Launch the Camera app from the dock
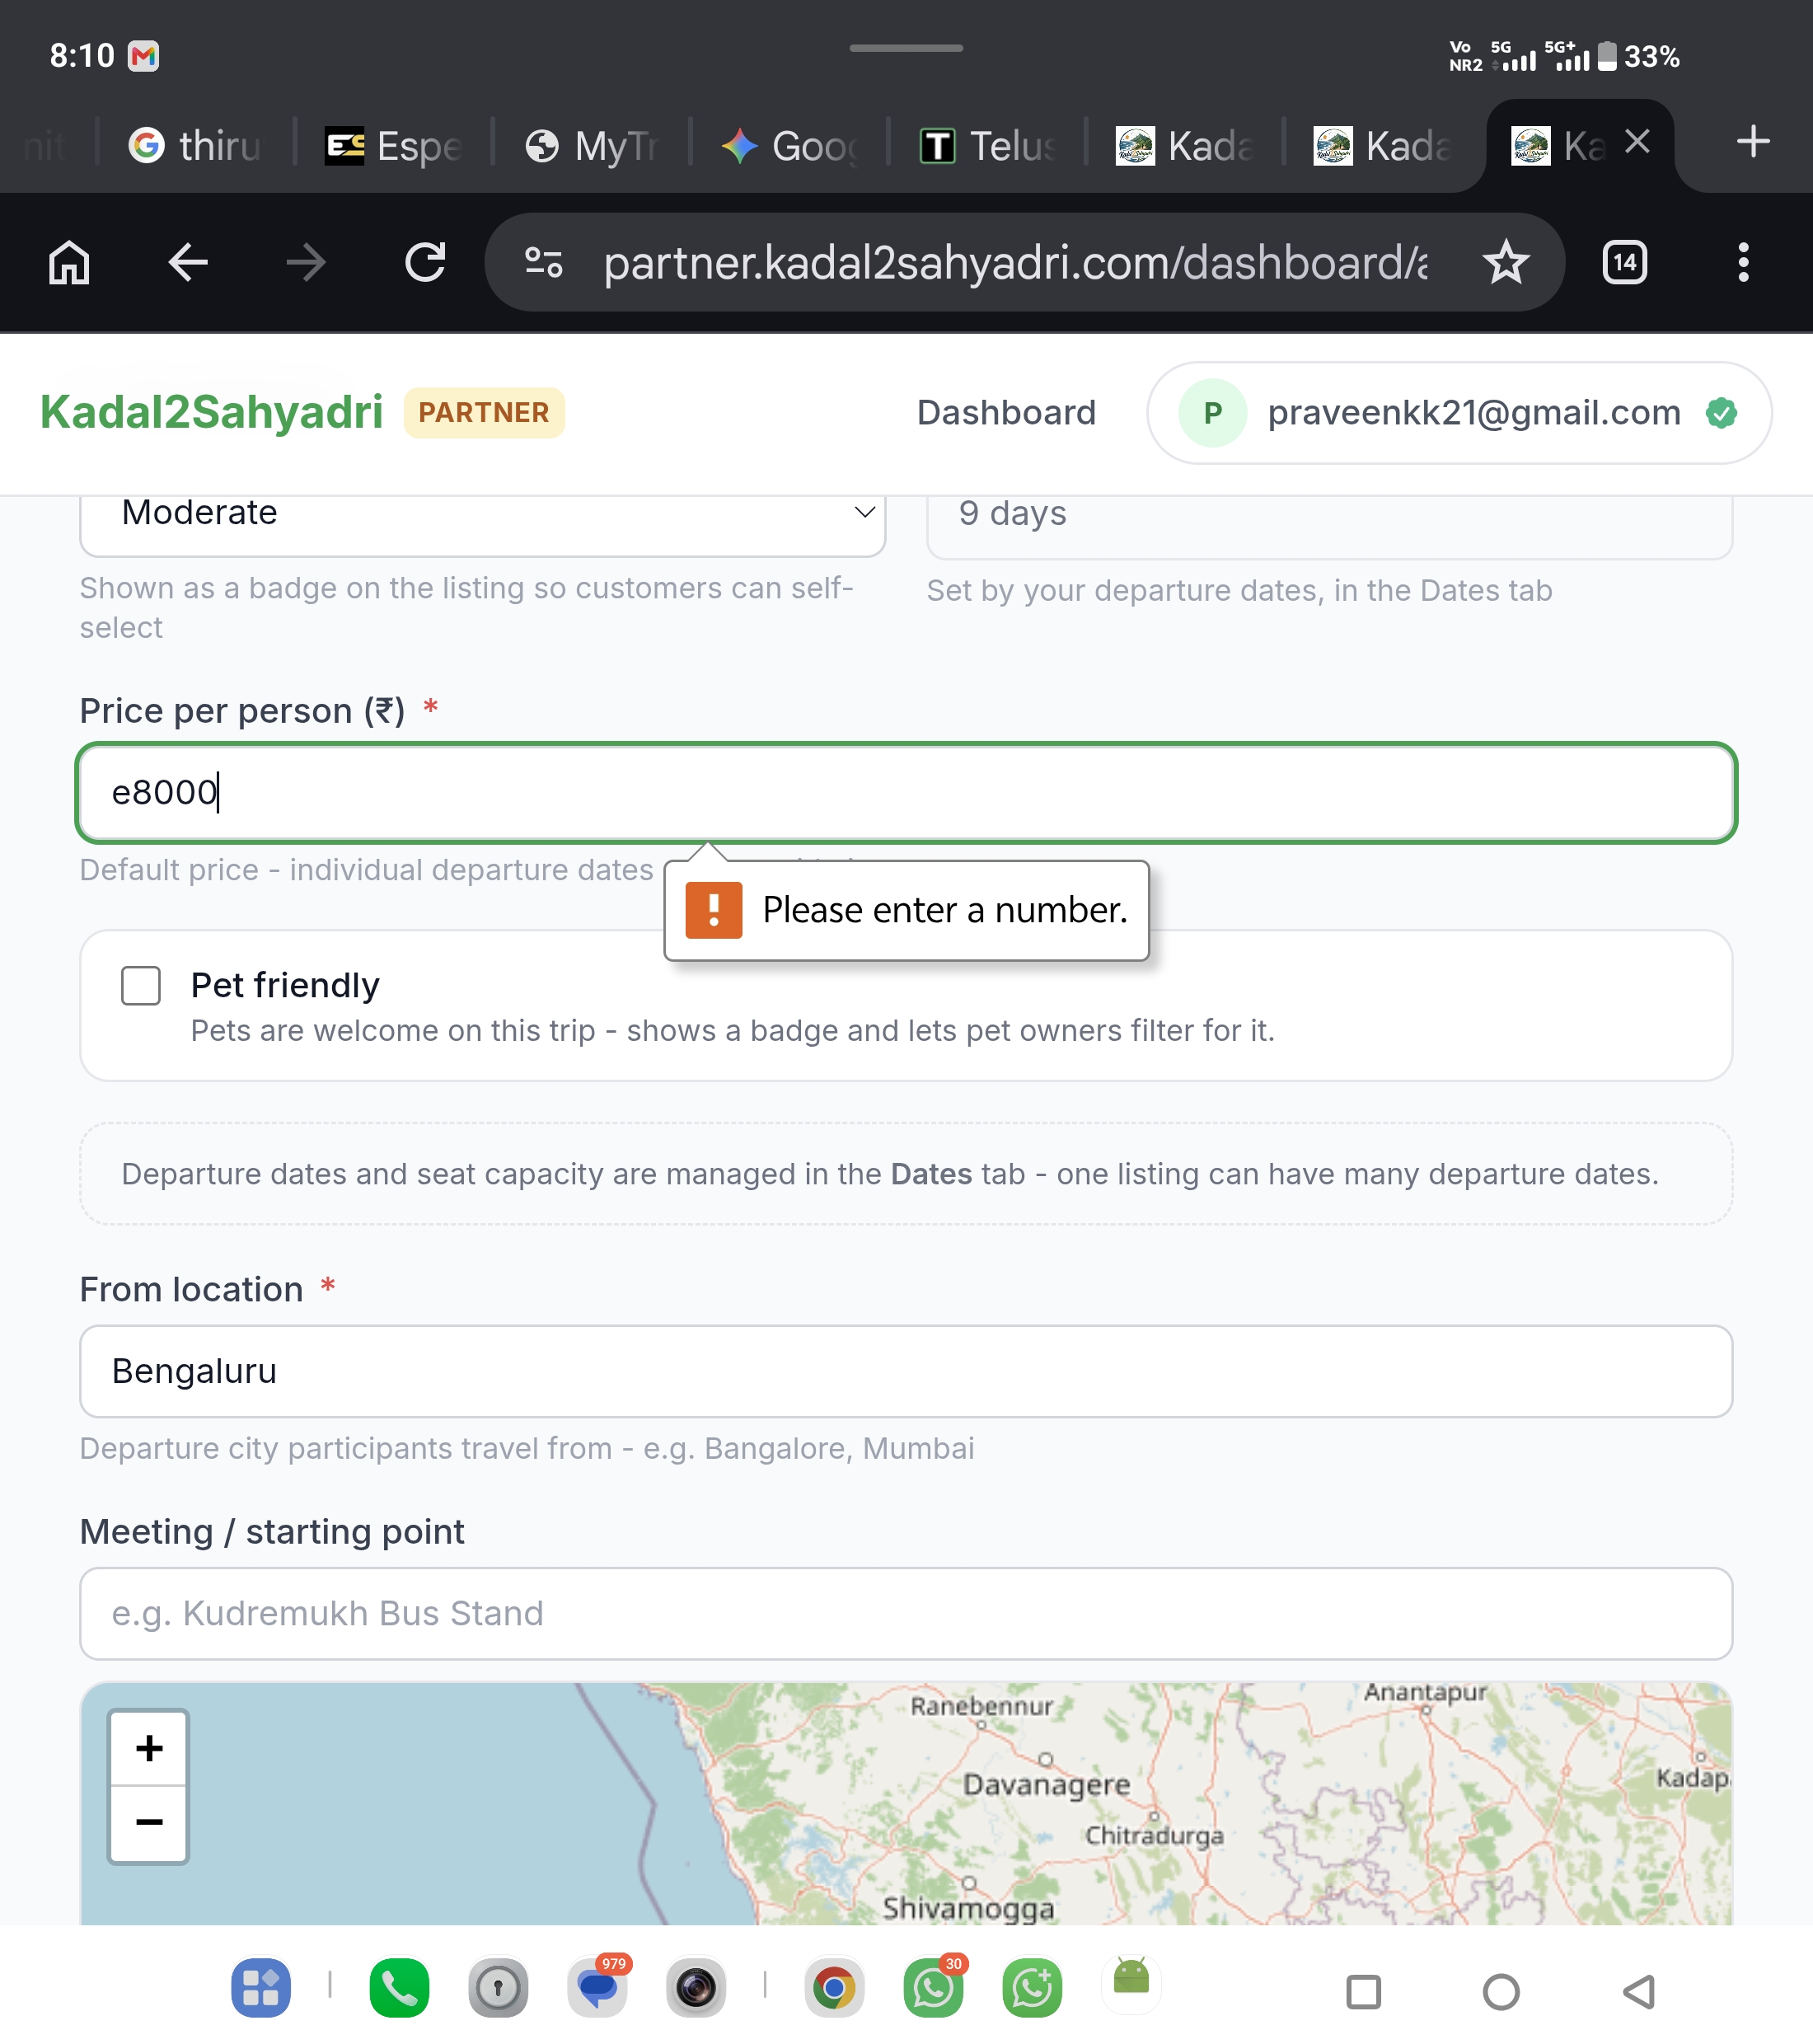1813x2044 pixels. [x=696, y=1988]
